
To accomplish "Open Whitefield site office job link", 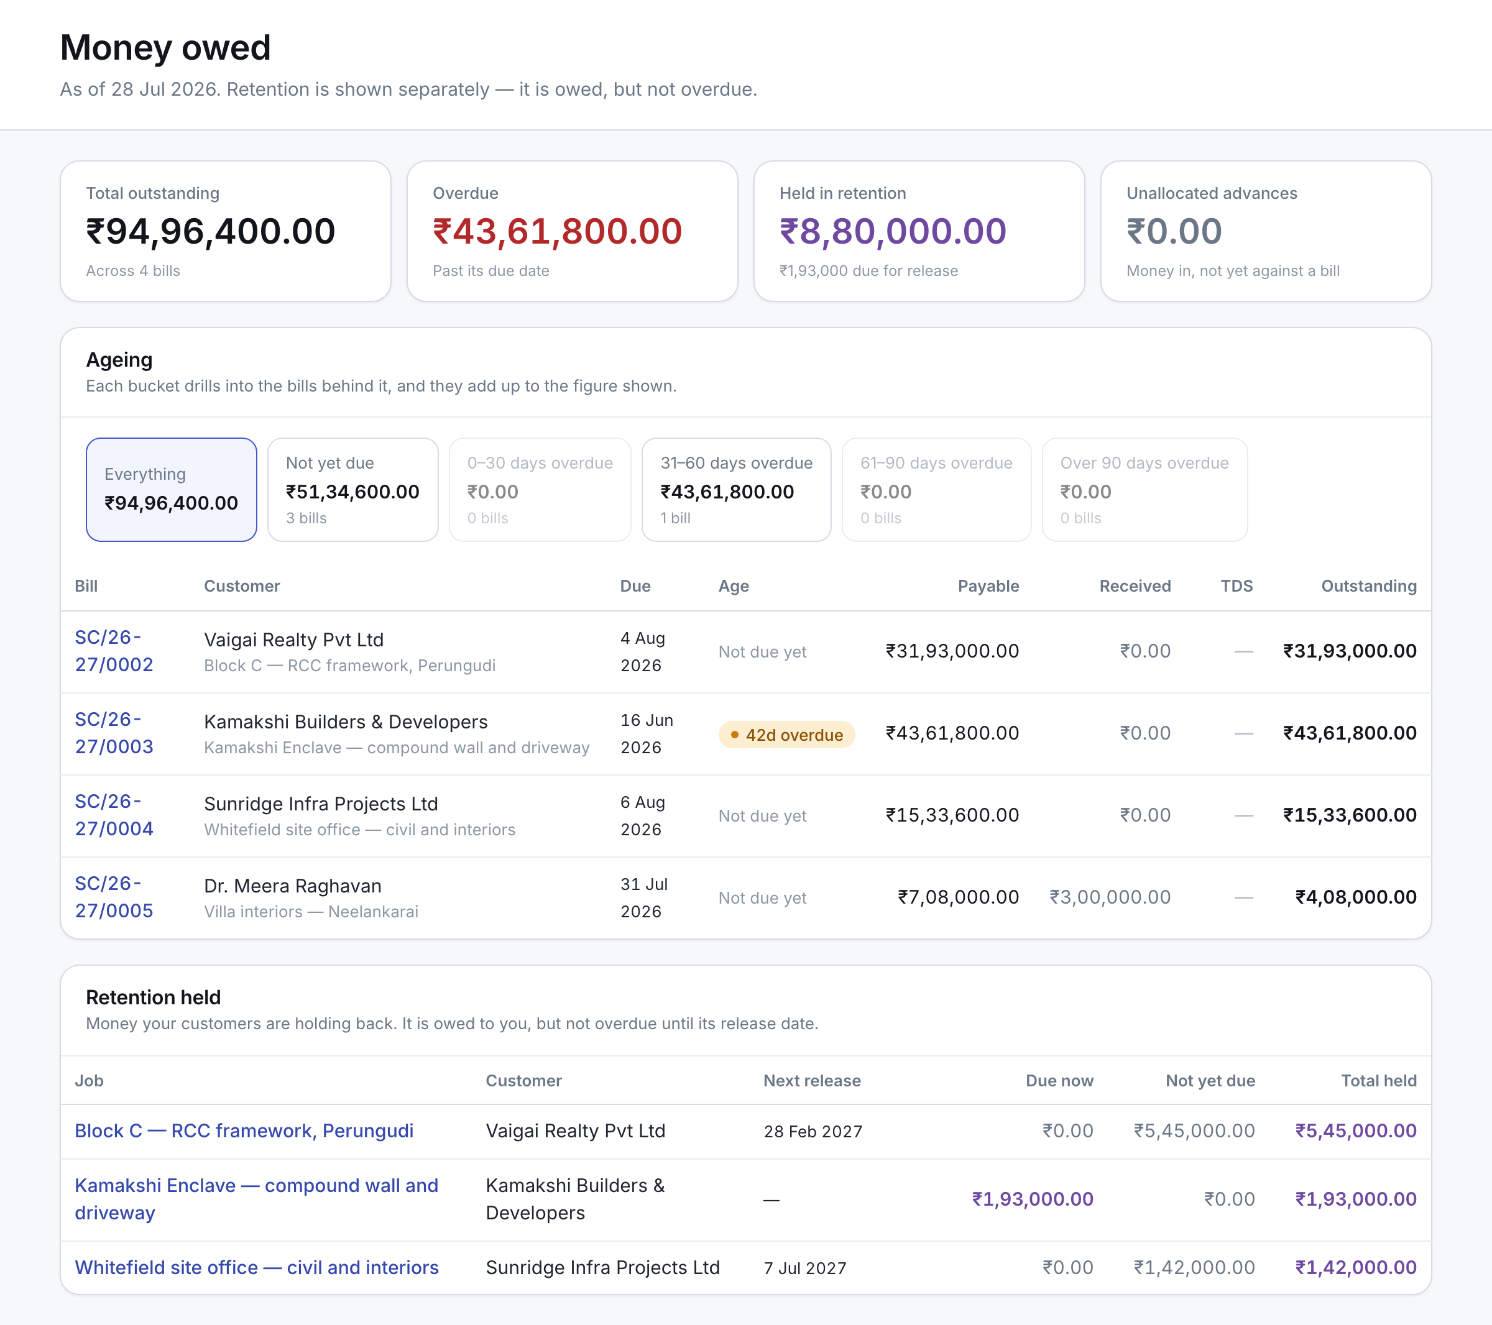I will [256, 1267].
